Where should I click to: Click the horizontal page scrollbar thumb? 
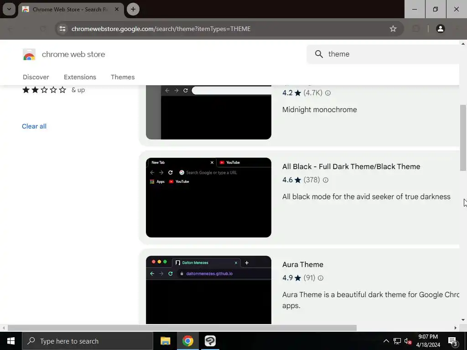(182, 328)
